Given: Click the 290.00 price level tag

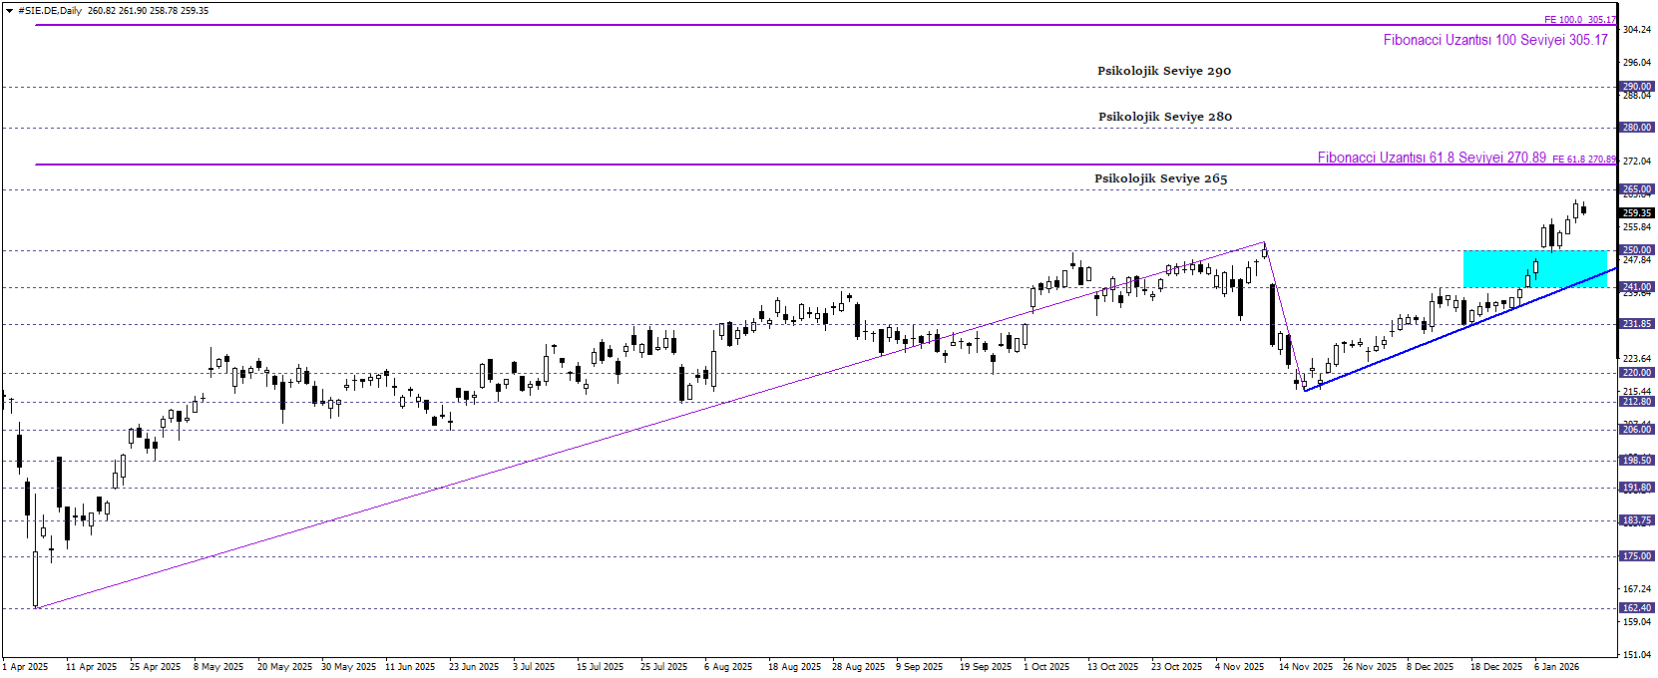Looking at the screenshot, I should (1637, 87).
